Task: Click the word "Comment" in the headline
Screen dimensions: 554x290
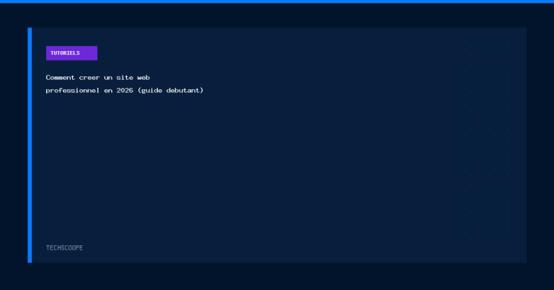Action: pos(61,78)
